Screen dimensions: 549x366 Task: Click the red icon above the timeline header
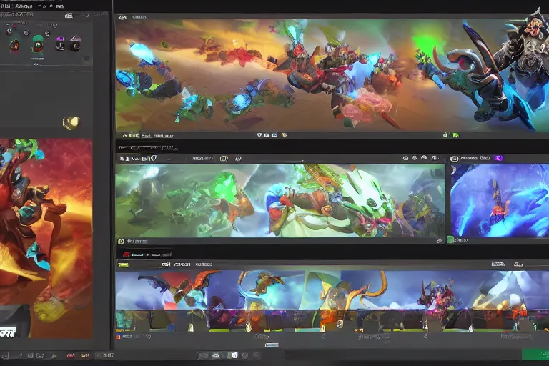pos(127,254)
